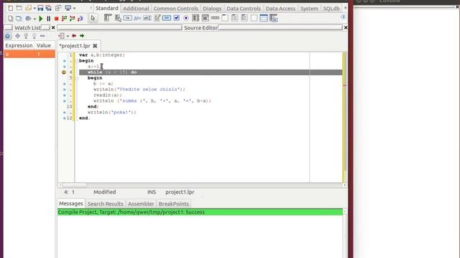
Task: Pick the TLabel Abc component
Action: tap(137, 18)
